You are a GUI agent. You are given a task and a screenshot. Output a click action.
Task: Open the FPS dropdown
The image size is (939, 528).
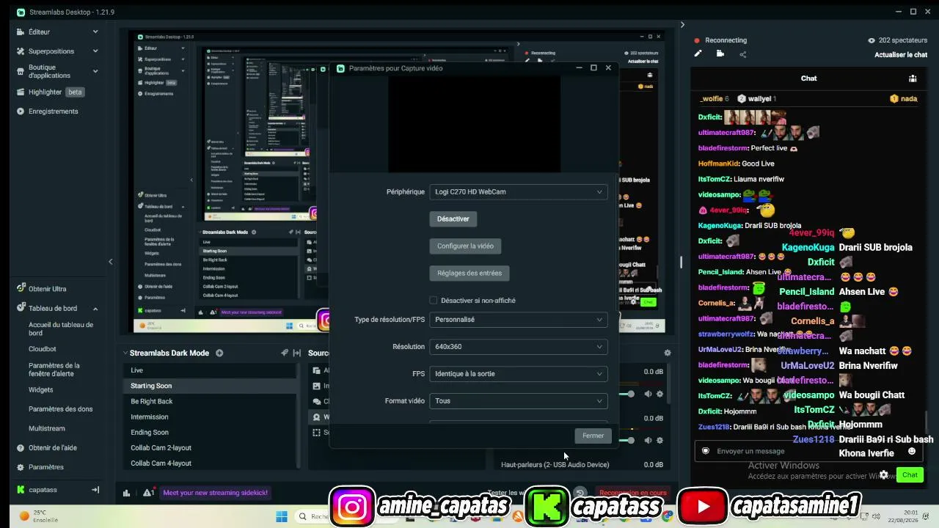pyautogui.click(x=519, y=374)
